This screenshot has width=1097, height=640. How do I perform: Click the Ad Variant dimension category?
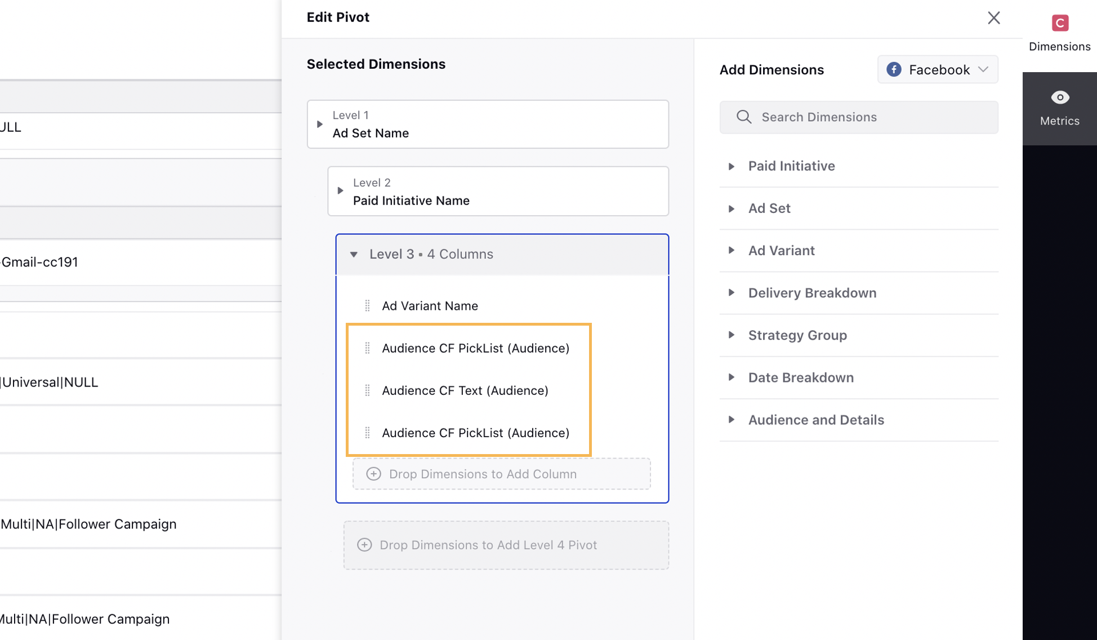[x=782, y=250]
